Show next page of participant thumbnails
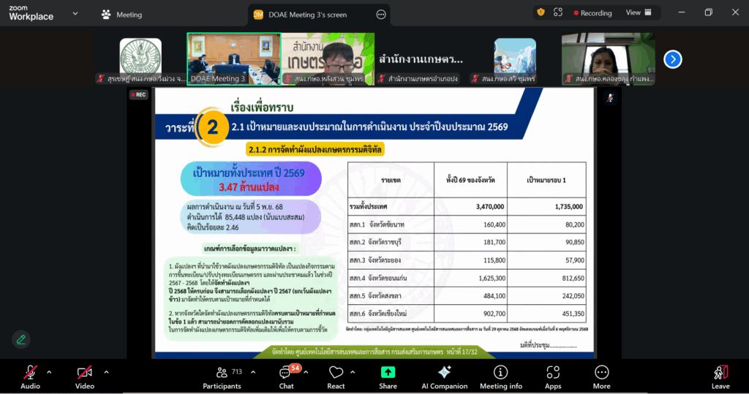This screenshot has height=394, width=749. (x=672, y=59)
